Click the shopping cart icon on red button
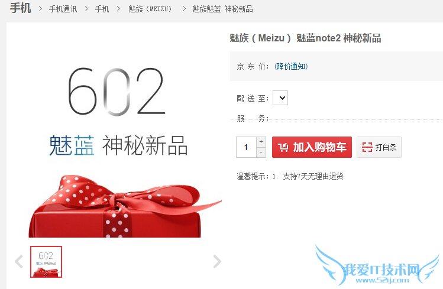This screenshot has width=443, height=289. click(283, 147)
